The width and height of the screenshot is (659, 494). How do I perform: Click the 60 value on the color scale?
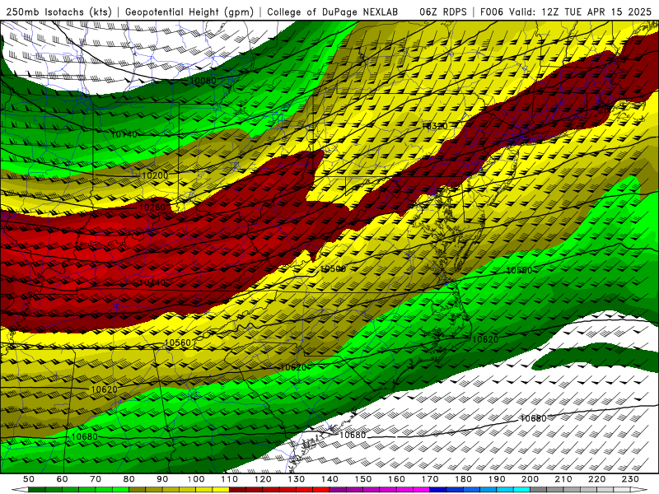[63, 479]
